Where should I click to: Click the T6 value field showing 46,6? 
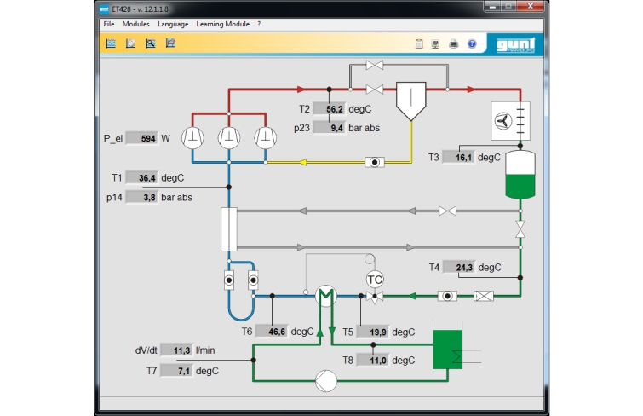coord(272,331)
